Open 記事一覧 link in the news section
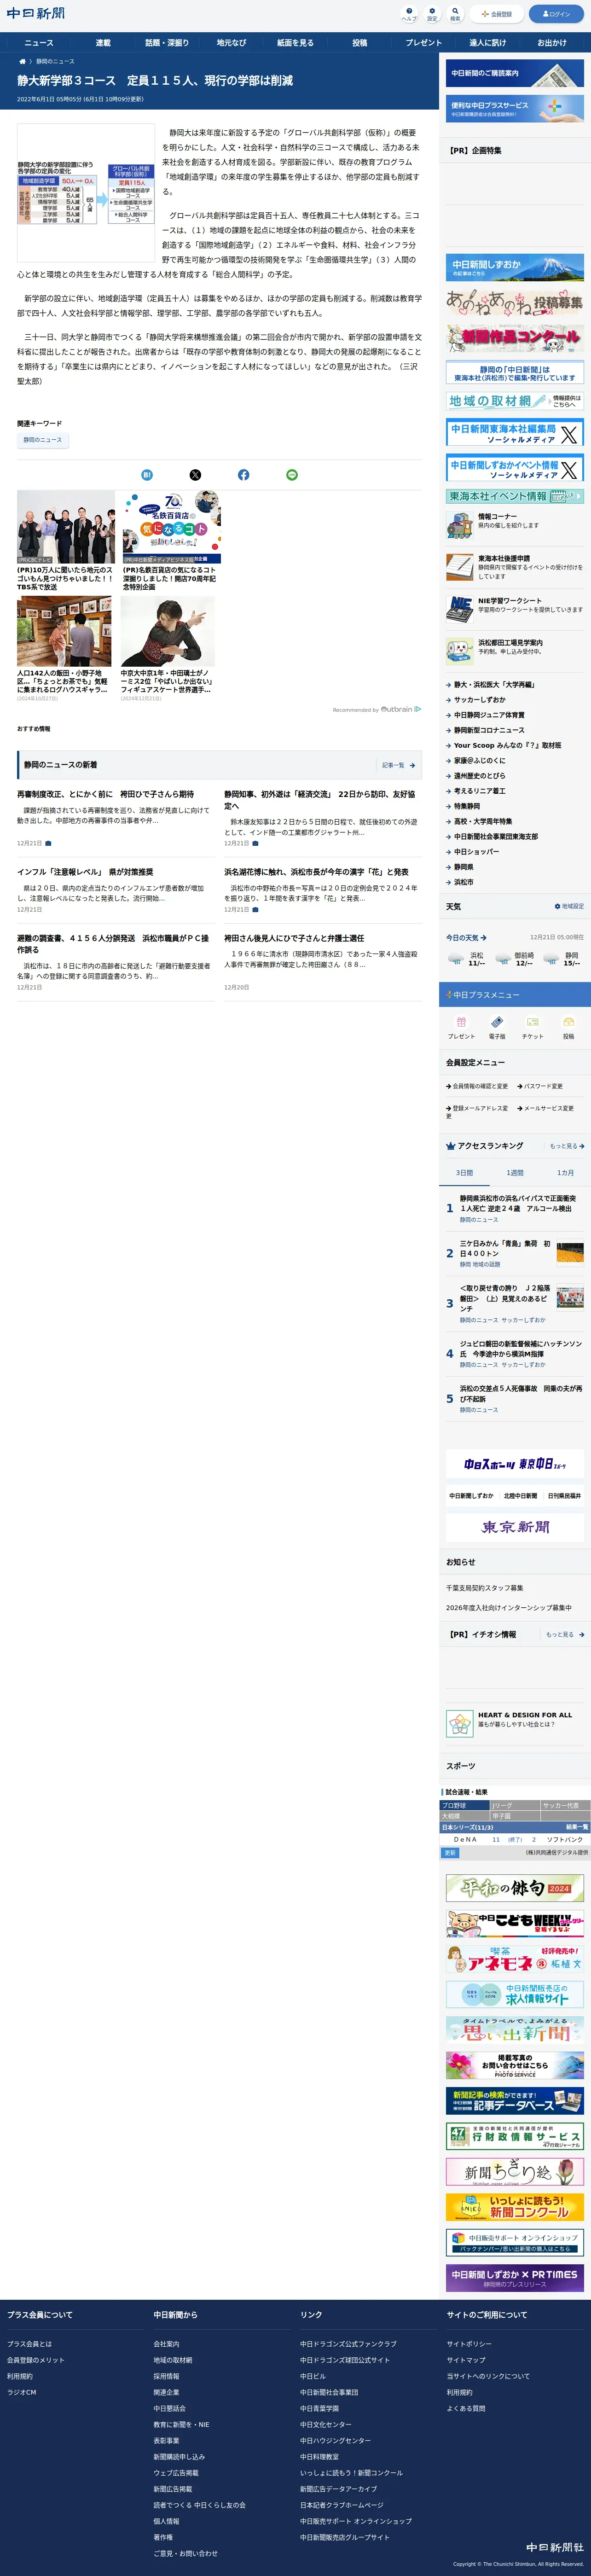The width and height of the screenshot is (591, 2576). tap(398, 765)
